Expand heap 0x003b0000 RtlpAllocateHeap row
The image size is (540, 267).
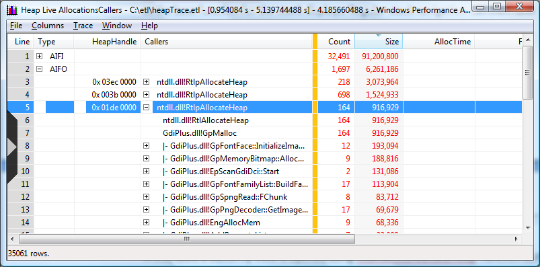(147, 94)
